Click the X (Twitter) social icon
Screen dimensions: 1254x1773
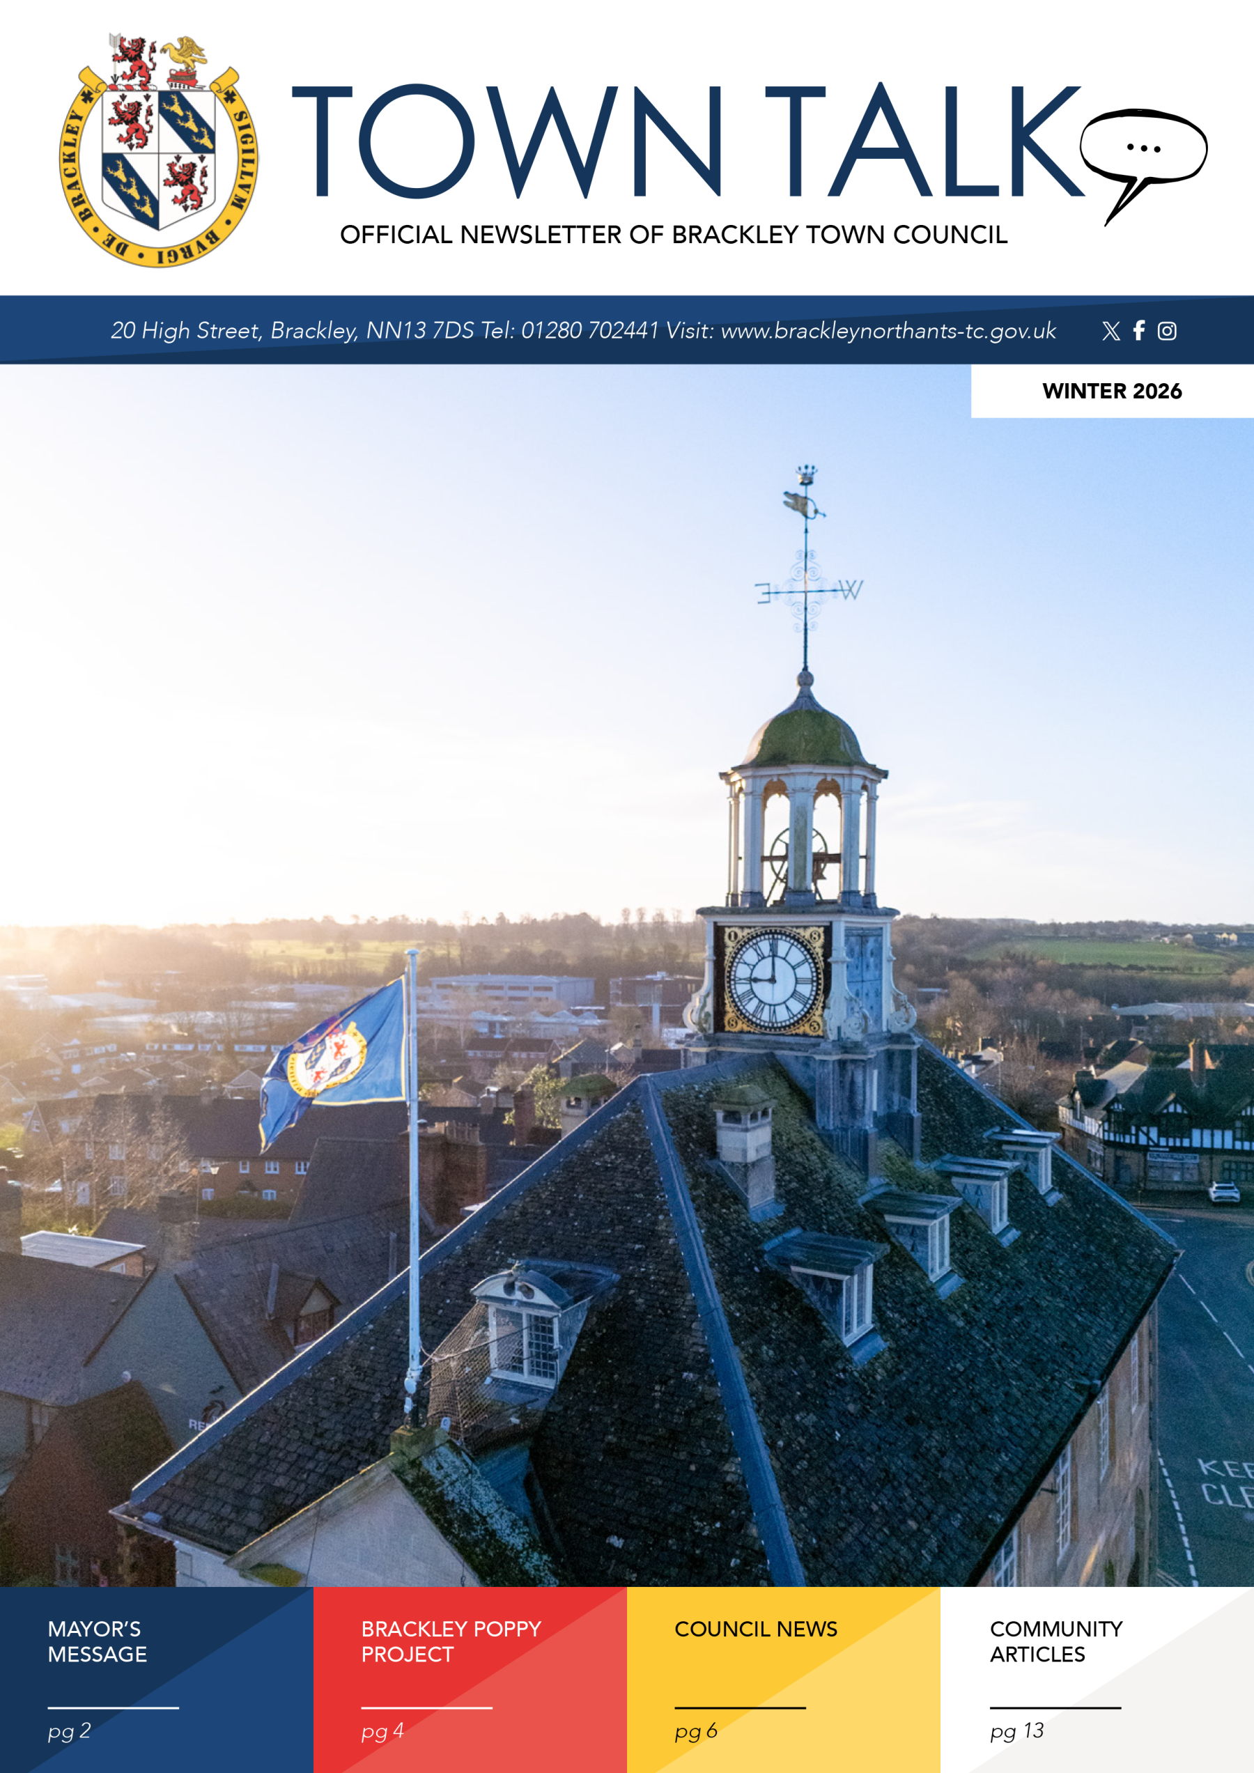pos(1110,332)
